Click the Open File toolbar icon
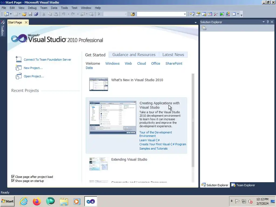 [24, 14]
